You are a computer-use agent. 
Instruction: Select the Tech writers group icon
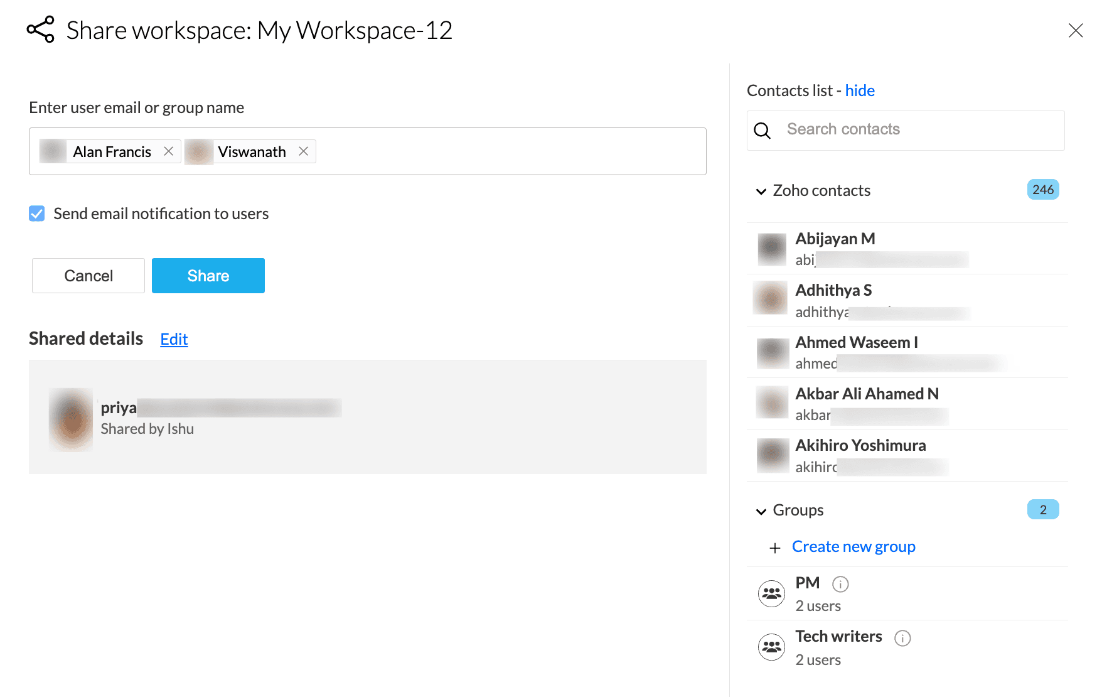(771, 647)
